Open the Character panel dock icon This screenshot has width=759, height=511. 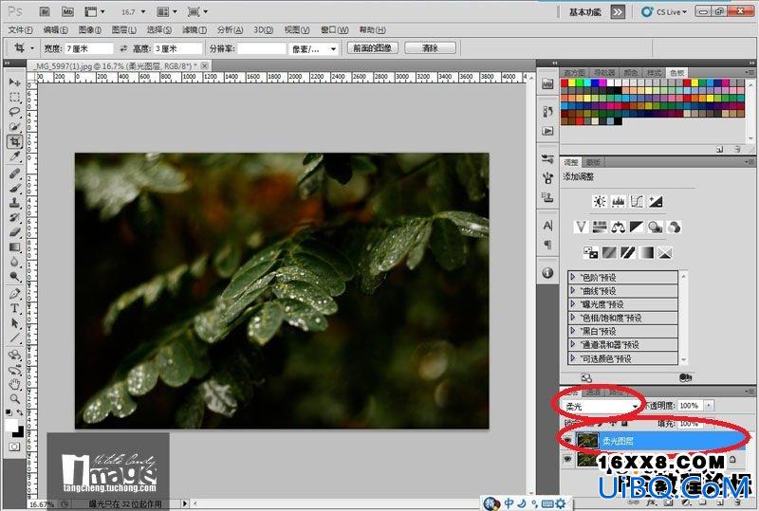click(547, 226)
